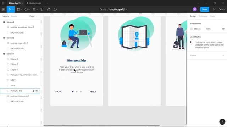The width and height of the screenshot is (227, 127).
Task: Select the Frame tool
Action: (18, 10)
